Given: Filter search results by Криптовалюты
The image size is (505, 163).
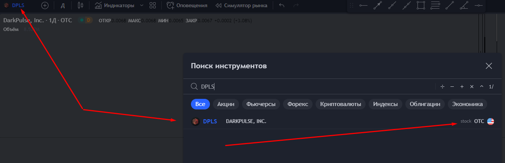Looking at the screenshot, I should [x=341, y=104].
